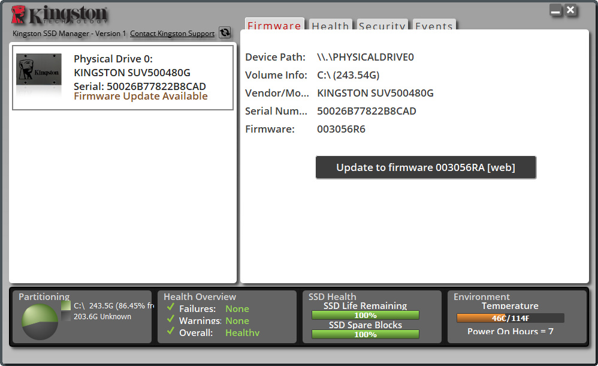Click the checkmark icon next to Warnings
Screen dimensions: 598x366
[x=171, y=320]
